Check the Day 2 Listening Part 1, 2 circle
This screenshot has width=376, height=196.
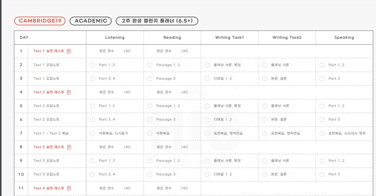coord(92,65)
